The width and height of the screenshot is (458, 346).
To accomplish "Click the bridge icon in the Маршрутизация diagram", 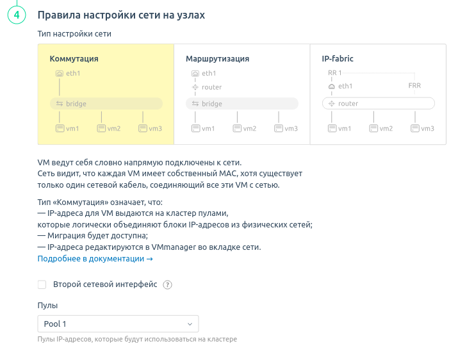I will (x=195, y=104).
